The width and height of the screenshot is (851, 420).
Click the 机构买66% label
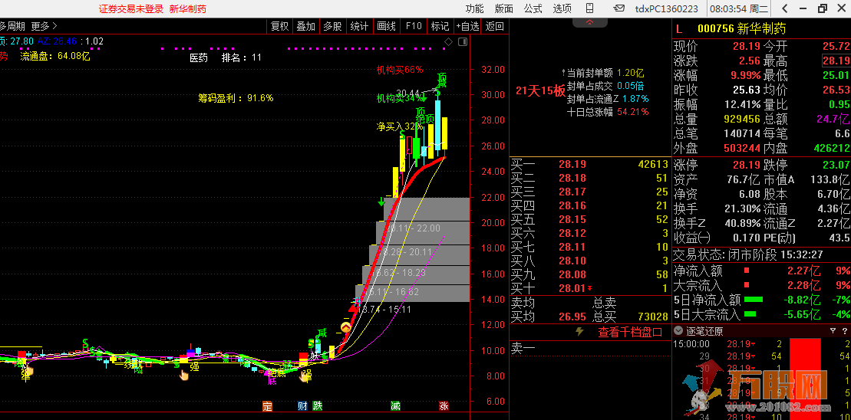pyautogui.click(x=401, y=70)
